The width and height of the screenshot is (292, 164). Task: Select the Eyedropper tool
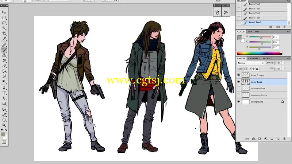(x=4, y=39)
